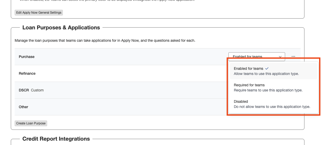Image resolution: width=324 pixels, height=145 pixels.
Task: Click the Custom tag next to DSCR
Action: pyautogui.click(x=37, y=90)
